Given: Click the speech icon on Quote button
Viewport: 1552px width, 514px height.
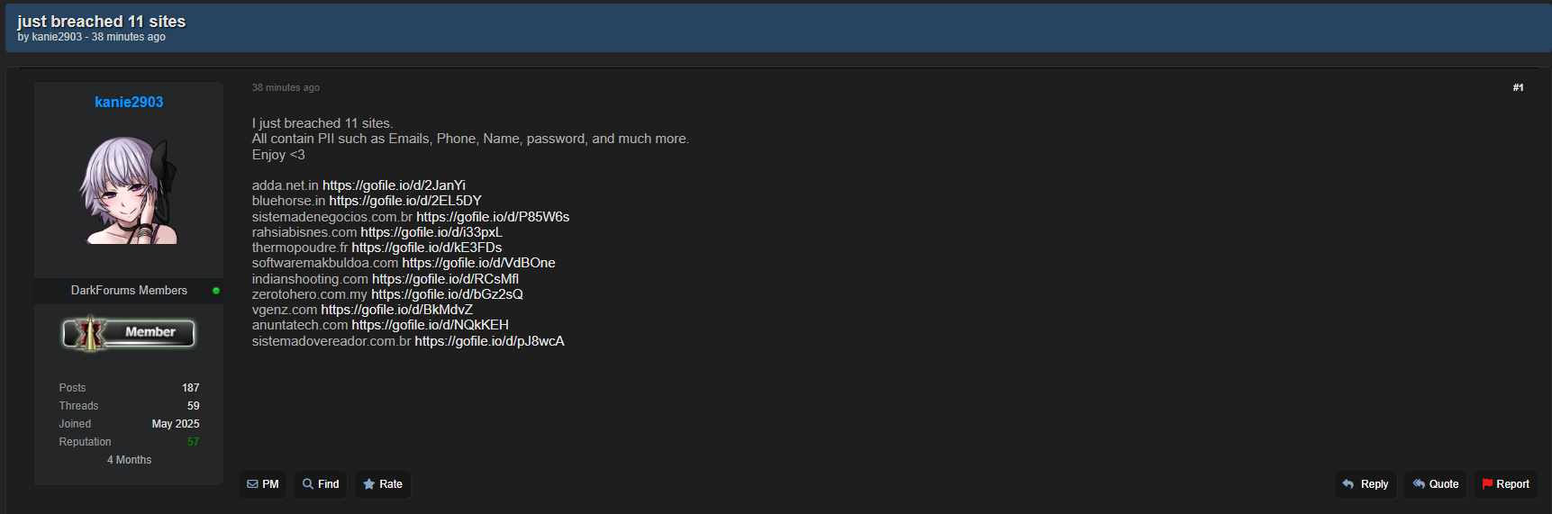Looking at the screenshot, I should tap(1419, 484).
